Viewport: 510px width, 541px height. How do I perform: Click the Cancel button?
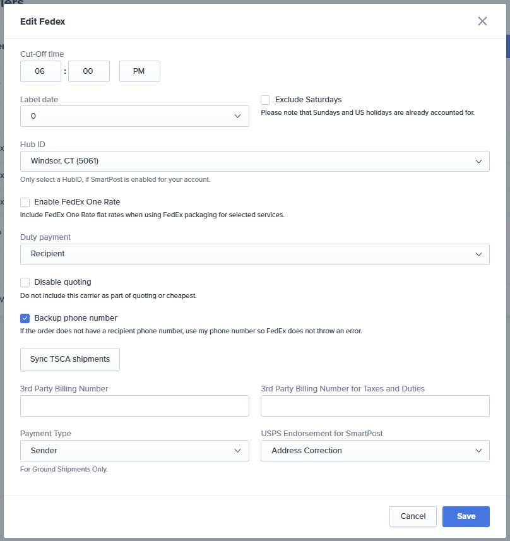pos(413,516)
